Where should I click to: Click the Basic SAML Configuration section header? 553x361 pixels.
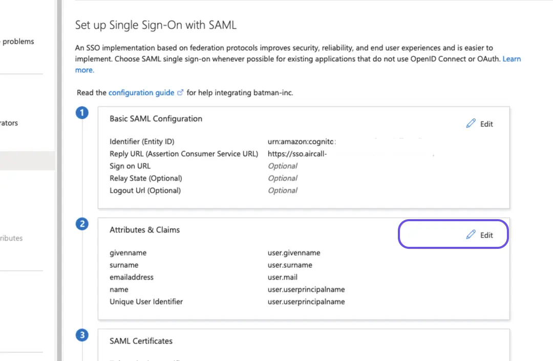click(x=156, y=119)
